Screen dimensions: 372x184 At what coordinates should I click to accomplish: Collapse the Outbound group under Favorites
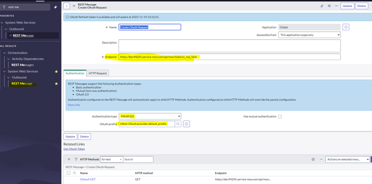[x=6, y=29]
